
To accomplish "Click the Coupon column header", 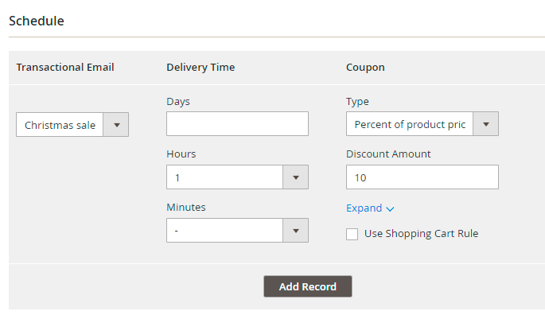I will (x=365, y=67).
